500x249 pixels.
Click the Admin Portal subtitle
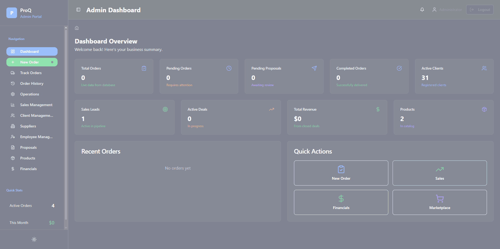[31, 17]
